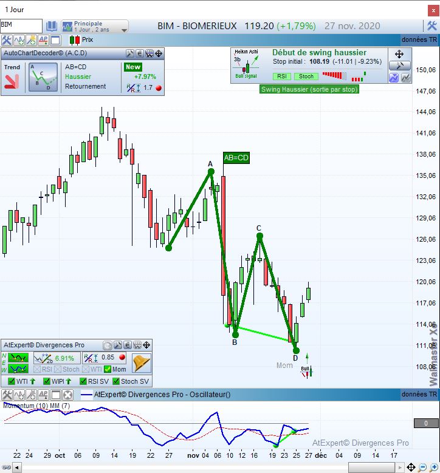Click the pan crosshair icon at bottom right
This screenshot has width=440, height=473.
tap(411, 468)
